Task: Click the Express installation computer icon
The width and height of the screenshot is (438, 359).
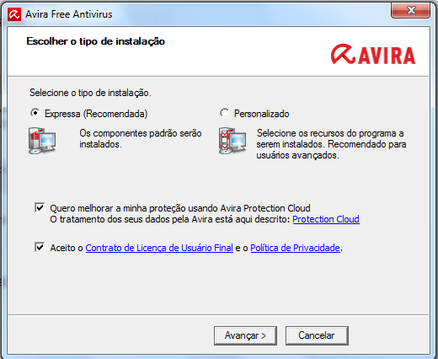Action: 42,141
